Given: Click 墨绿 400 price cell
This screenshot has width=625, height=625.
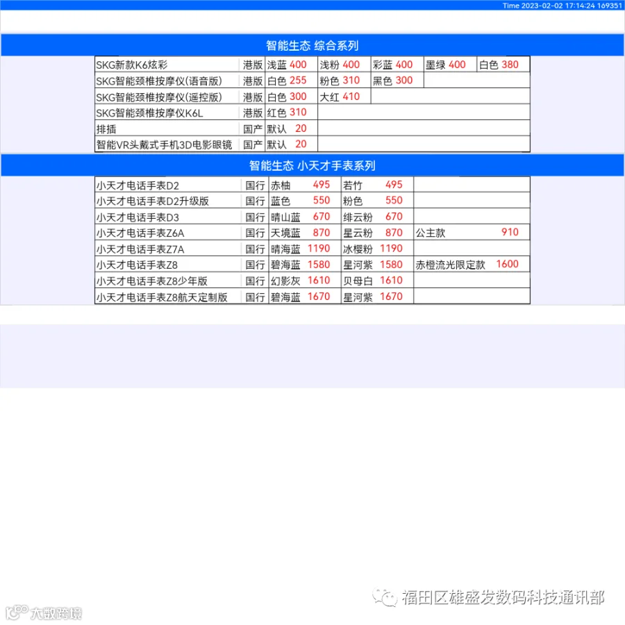Looking at the screenshot, I should coord(451,65).
